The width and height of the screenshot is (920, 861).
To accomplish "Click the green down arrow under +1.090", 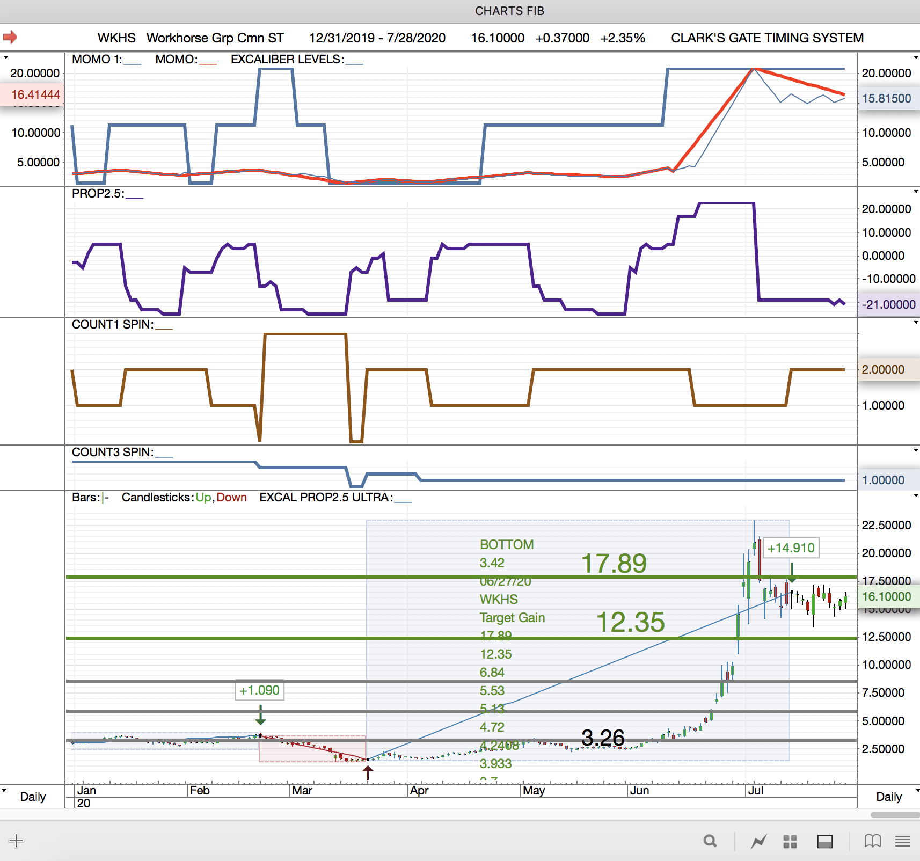I will (260, 716).
